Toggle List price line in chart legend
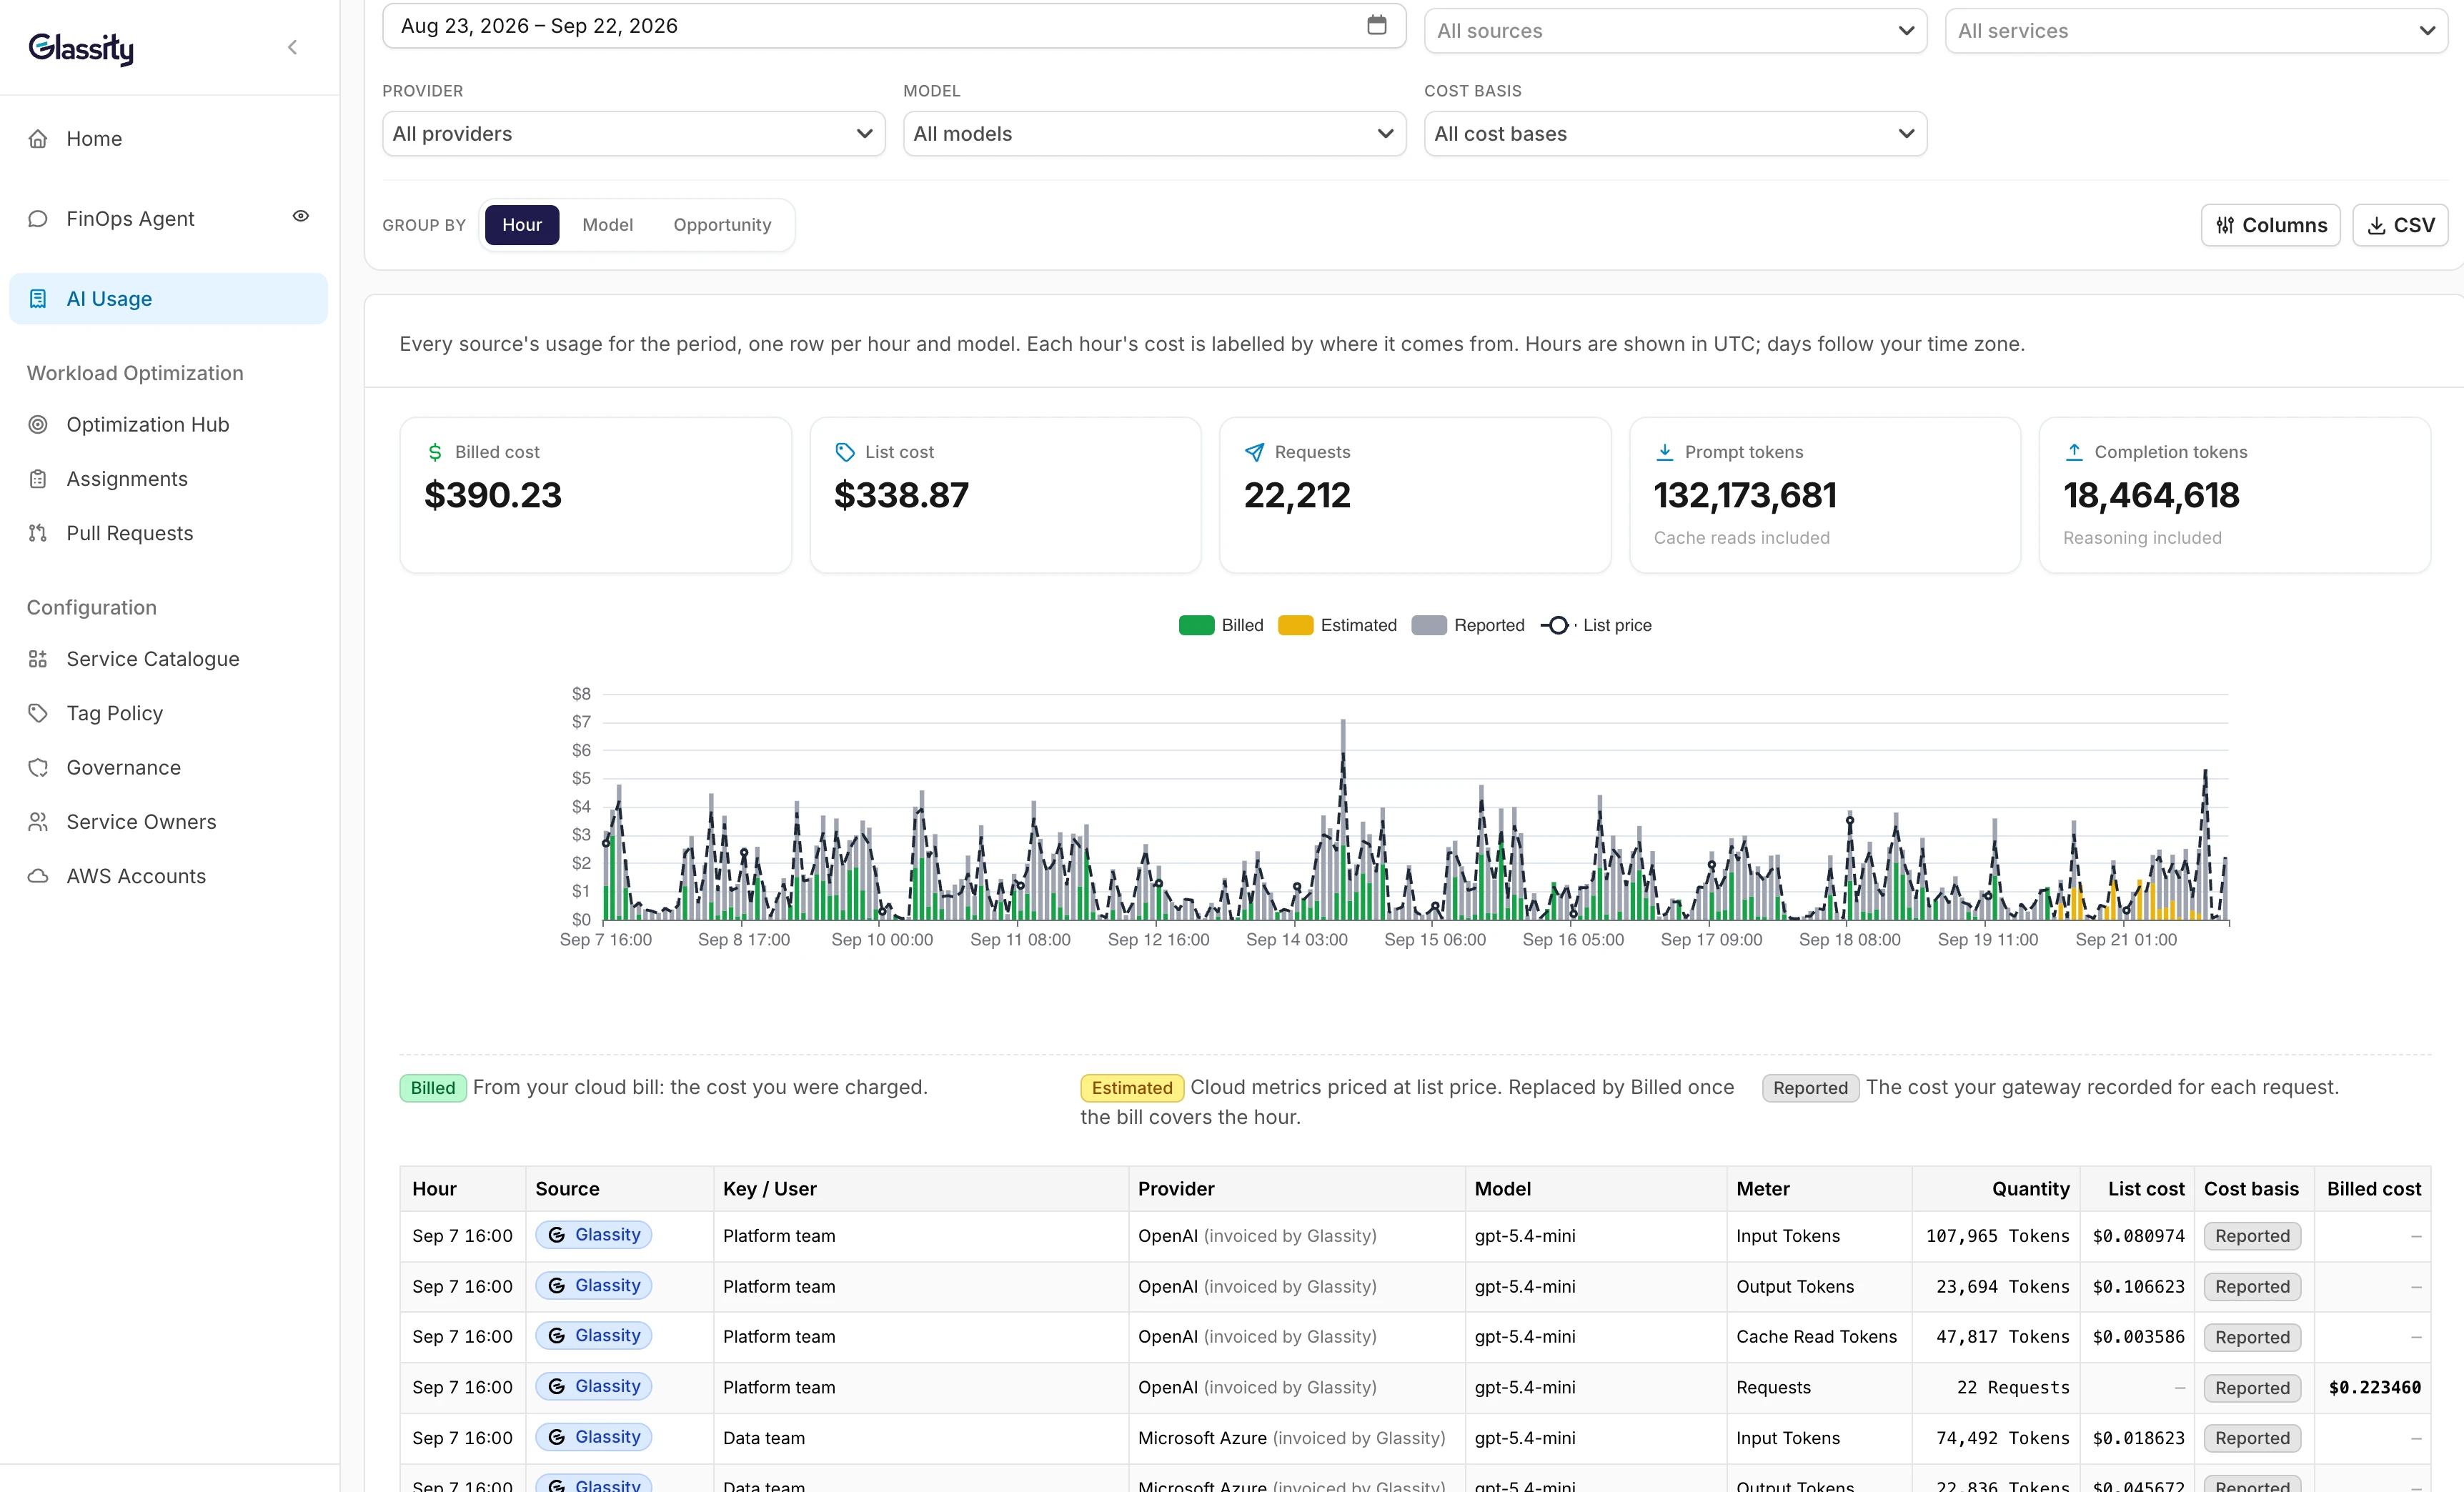 tap(1596, 625)
